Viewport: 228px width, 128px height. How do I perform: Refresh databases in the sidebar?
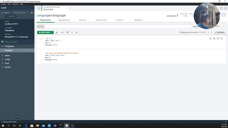coord(32,13)
